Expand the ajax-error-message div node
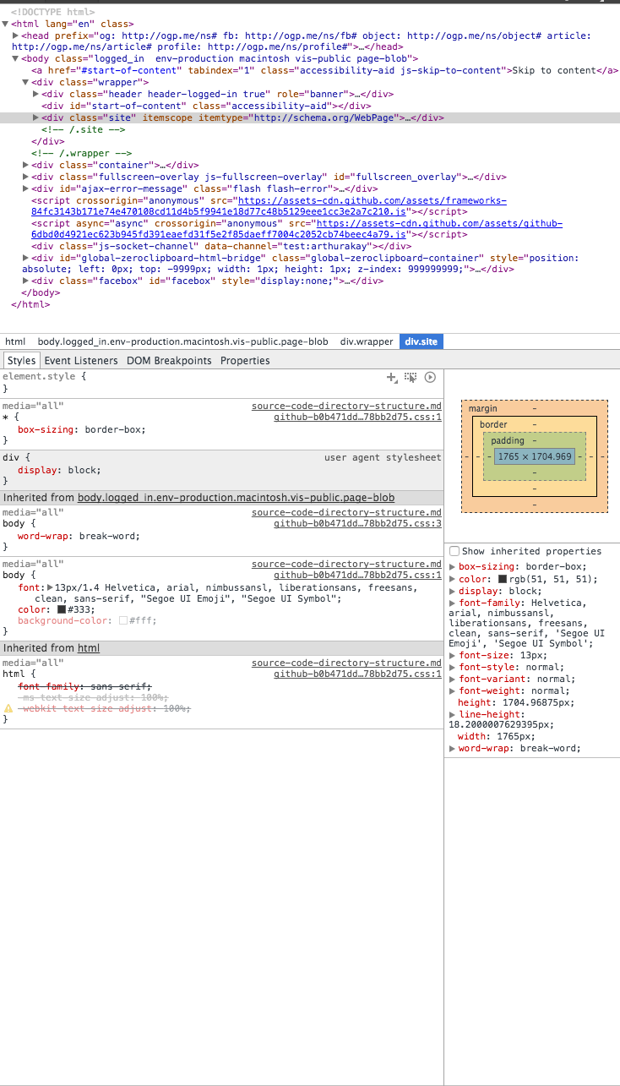The height and width of the screenshot is (1086, 620). (x=25, y=189)
